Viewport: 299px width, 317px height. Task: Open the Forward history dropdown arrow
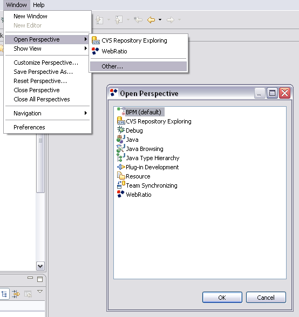click(x=179, y=20)
